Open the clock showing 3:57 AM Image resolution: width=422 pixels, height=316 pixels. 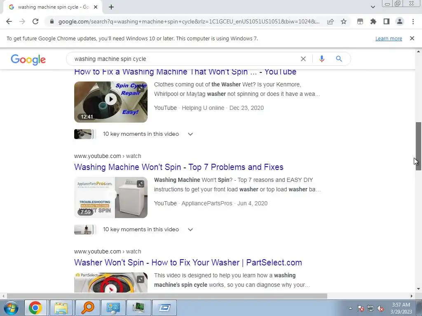(x=401, y=308)
